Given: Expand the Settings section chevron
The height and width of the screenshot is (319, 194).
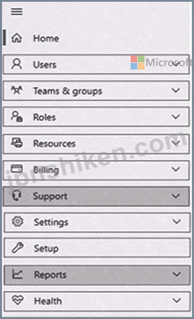Looking at the screenshot, I should (177, 221).
